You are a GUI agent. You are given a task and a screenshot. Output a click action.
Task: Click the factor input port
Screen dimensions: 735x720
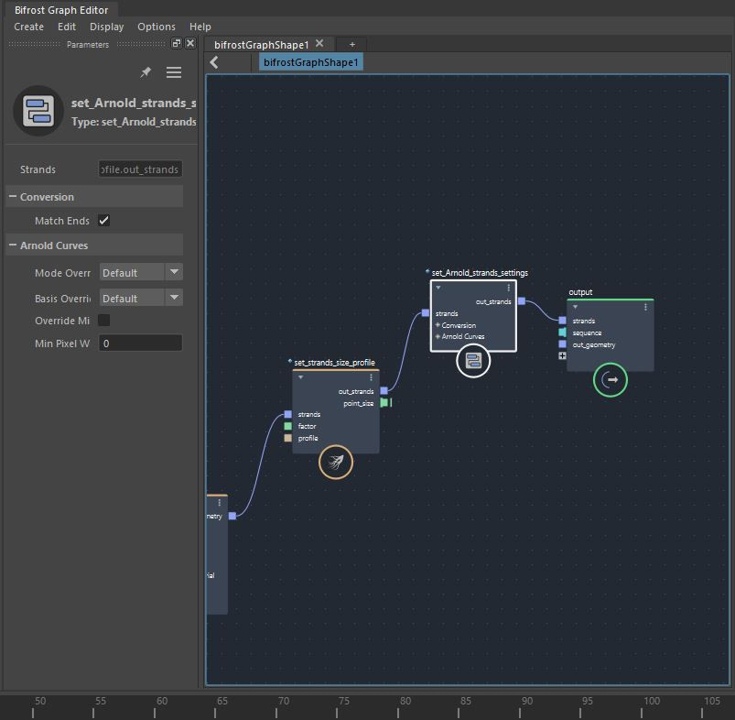[287, 426]
